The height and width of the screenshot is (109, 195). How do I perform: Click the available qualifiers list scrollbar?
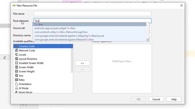tap(72, 61)
